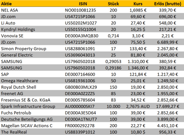This screenshot has width=184, height=135.
Task: Click ISIN US50155Q1004
Action: pyautogui.click(x=80, y=29)
